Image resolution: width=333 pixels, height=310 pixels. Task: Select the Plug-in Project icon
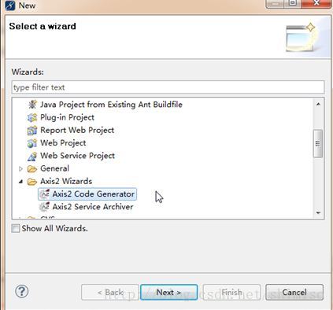click(x=32, y=117)
